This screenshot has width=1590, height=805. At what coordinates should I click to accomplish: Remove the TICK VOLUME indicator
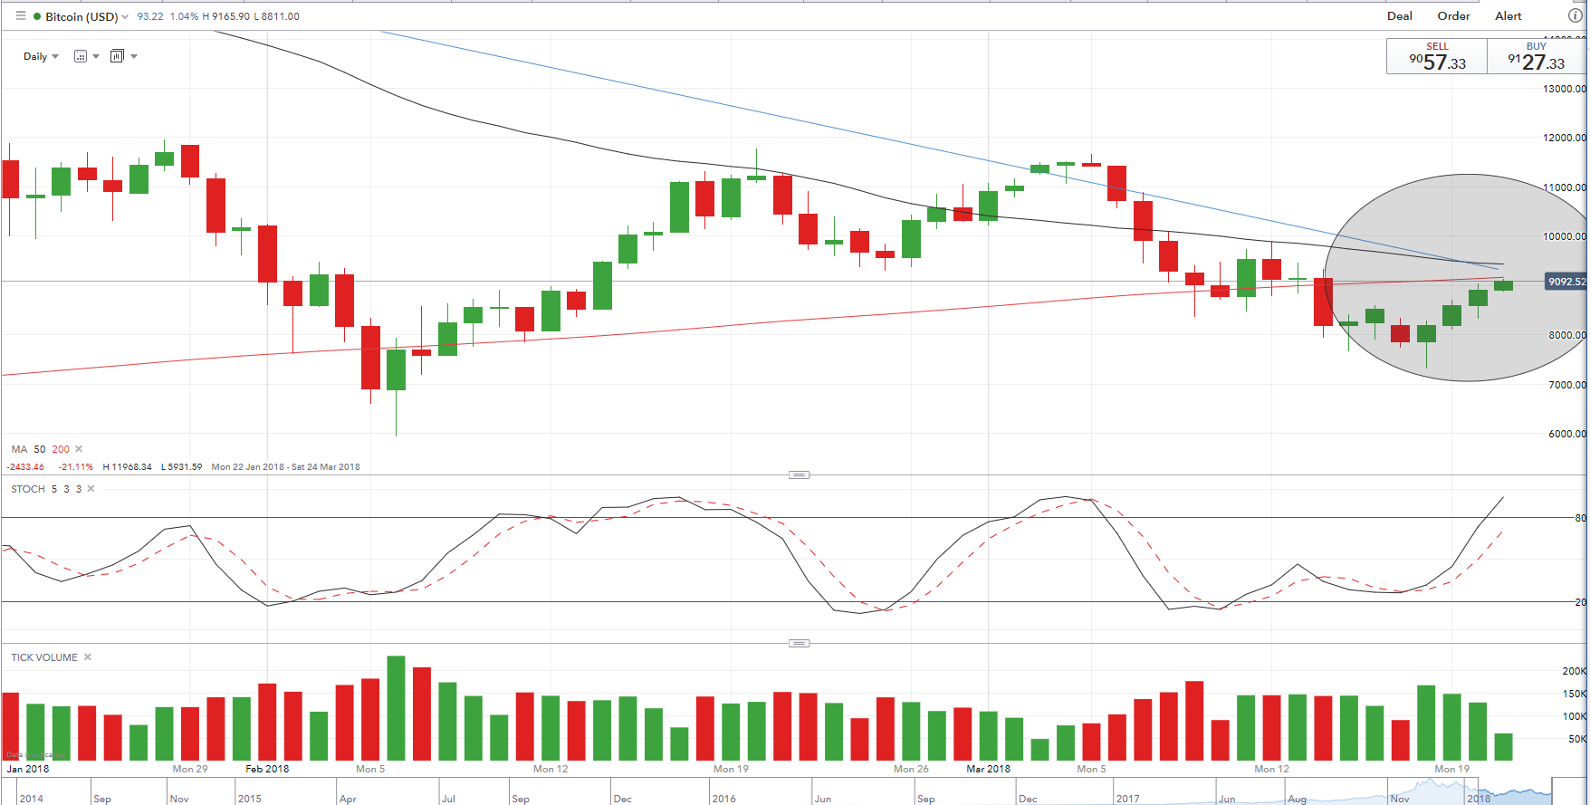(88, 657)
